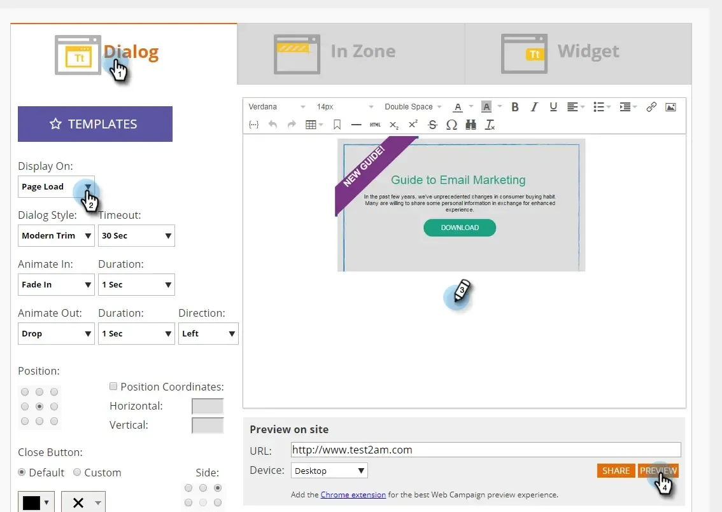
Task: Switch to the Widget tab
Action: (588, 53)
